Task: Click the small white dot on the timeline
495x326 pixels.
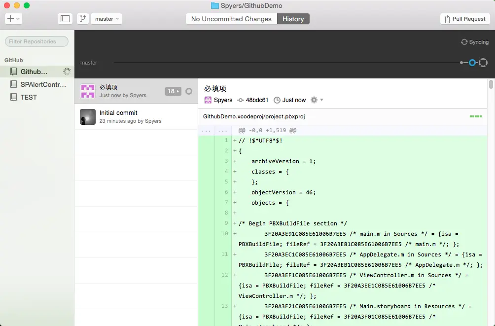Action: [461, 63]
